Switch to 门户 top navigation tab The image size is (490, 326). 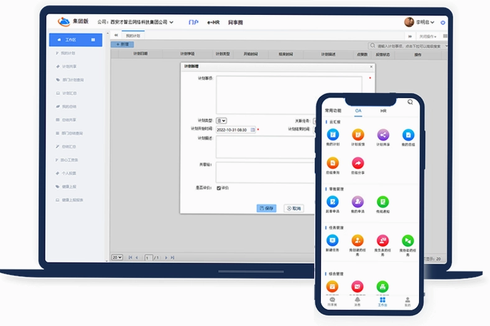point(193,22)
